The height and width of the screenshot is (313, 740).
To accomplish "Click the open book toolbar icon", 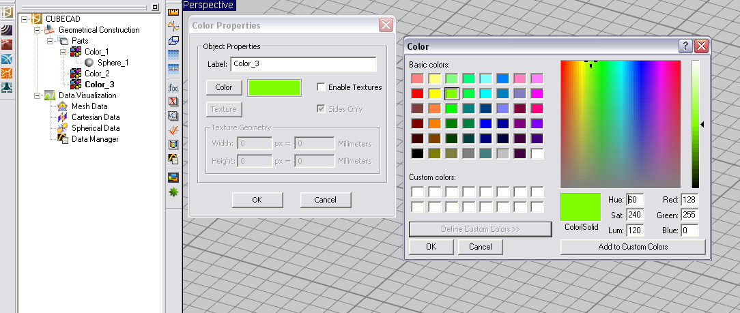I will pos(173,145).
